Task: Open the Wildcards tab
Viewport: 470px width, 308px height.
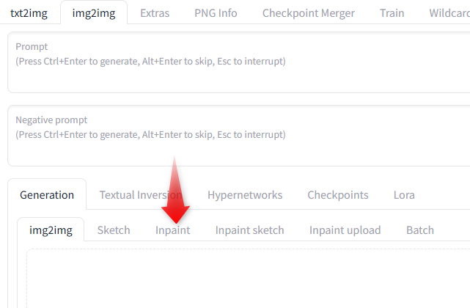Action: click(x=449, y=13)
